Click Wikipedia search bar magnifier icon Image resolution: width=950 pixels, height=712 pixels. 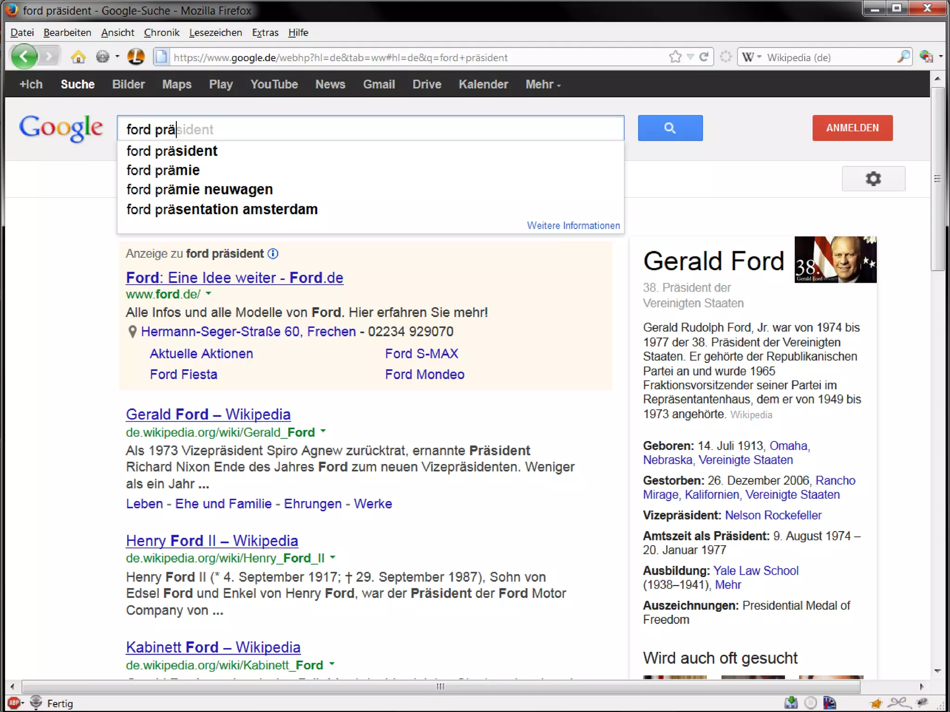pyautogui.click(x=903, y=57)
